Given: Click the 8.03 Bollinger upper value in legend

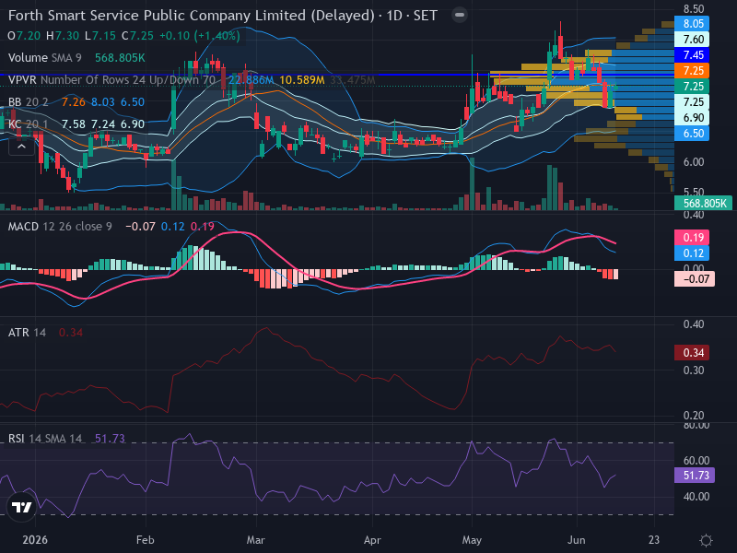Looking at the screenshot, I should 103,102.
